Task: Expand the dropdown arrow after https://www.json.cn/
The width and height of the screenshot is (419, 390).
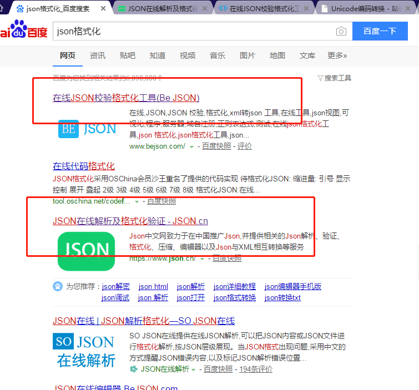Action: pyautogui.click(x=202, y=259)
